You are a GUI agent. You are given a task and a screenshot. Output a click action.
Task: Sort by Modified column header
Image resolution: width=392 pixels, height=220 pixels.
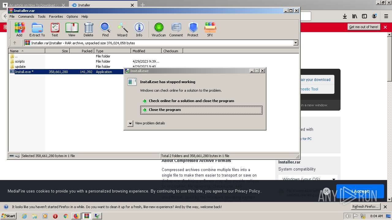146,51
